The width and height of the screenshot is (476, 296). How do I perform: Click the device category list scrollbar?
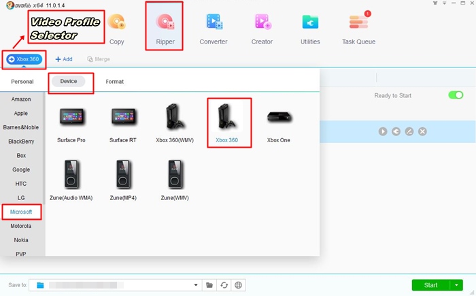tap(44, 148)
